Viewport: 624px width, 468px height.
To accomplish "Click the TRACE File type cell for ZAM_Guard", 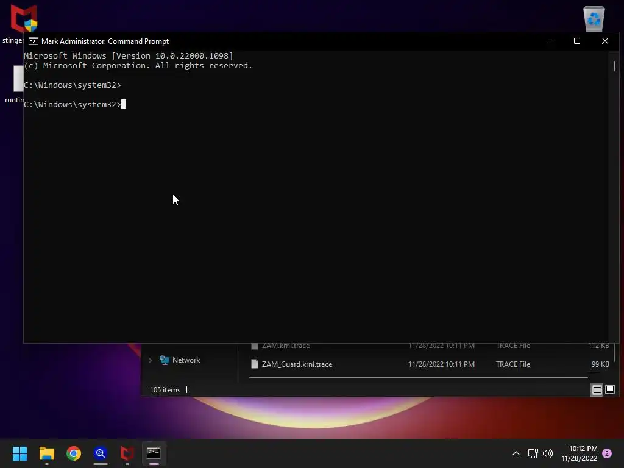I will (513, 364).
